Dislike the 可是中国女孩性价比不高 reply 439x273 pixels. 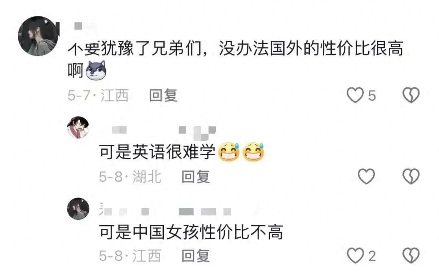[x=411, y=256]
